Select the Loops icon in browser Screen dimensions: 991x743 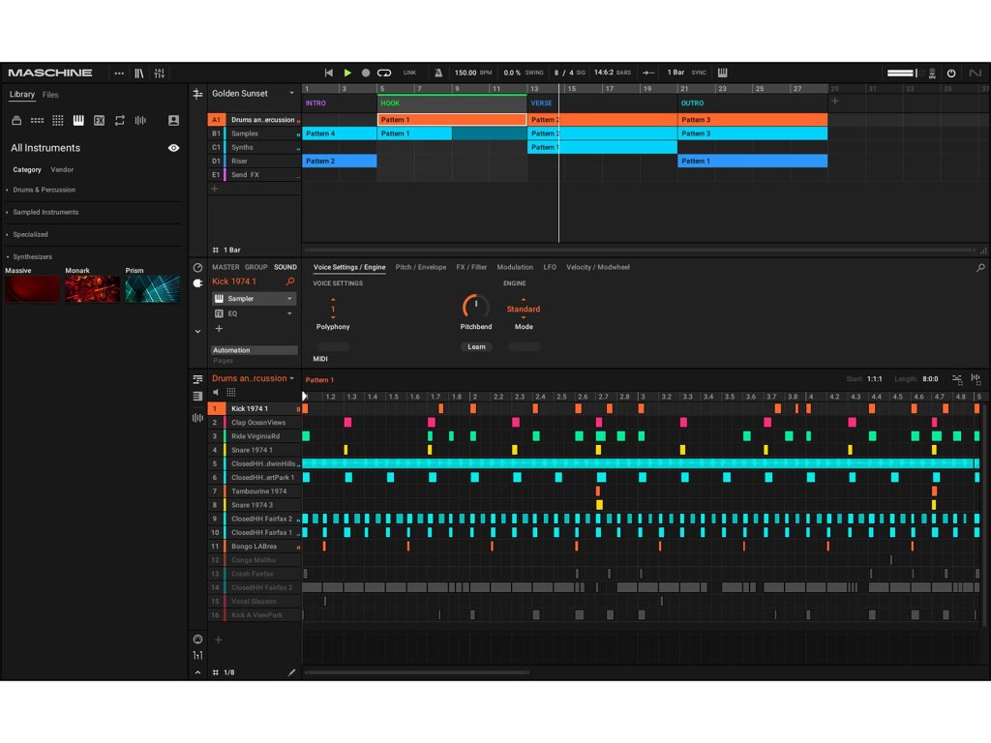[x=119, y=120]
